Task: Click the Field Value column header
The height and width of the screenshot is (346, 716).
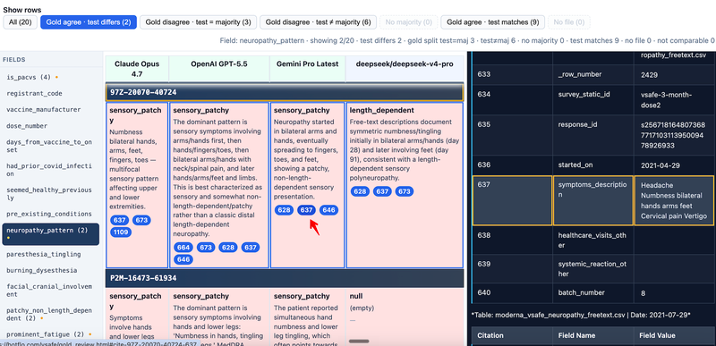Action: click(675, 335)
